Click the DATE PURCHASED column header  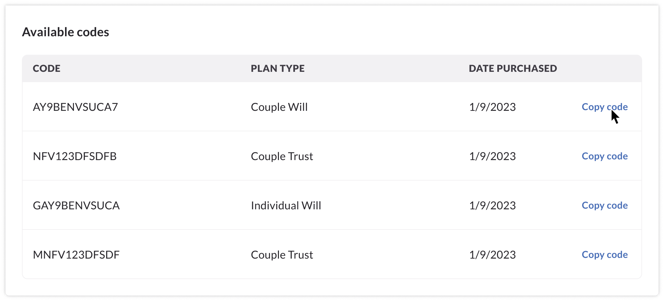513,68
